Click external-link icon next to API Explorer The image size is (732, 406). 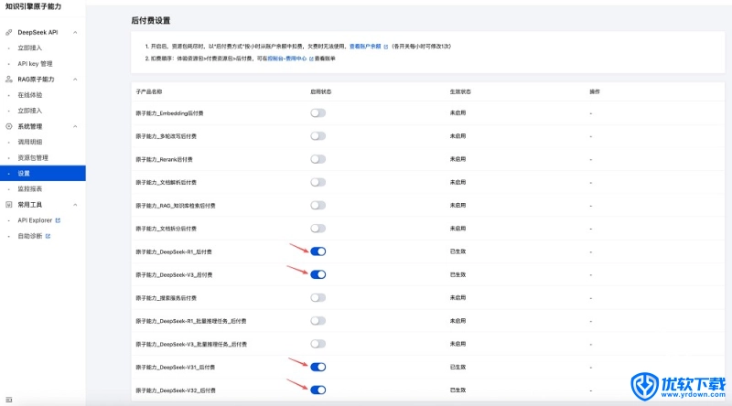point(59,220)
